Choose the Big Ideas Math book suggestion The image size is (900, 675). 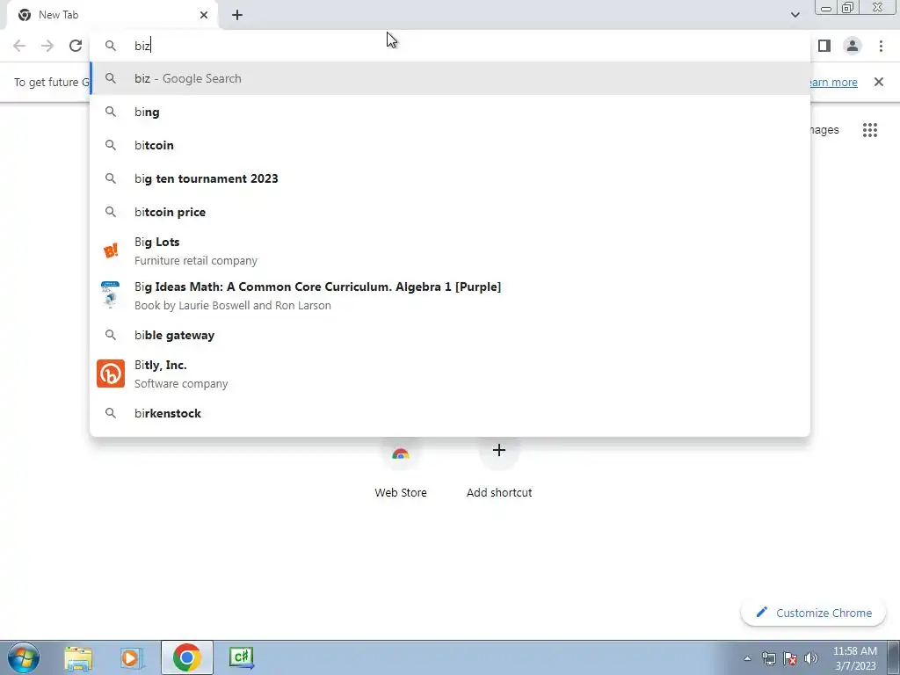click(x=450, y=295)
